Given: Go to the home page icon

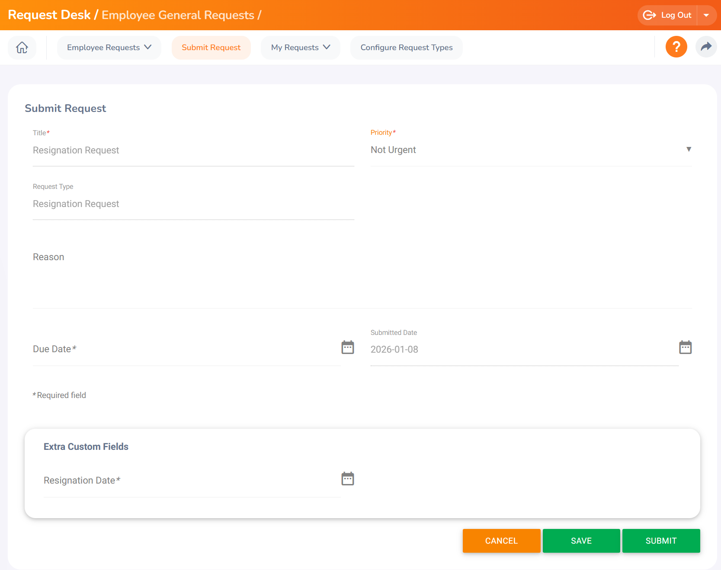Looking at the screenshot, I should pyautogui.click(x=22, y=48).
